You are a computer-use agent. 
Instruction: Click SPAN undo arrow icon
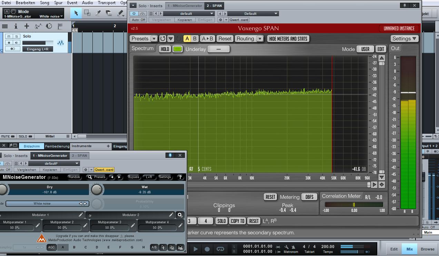pyautogui.click(x=163, y=39)
